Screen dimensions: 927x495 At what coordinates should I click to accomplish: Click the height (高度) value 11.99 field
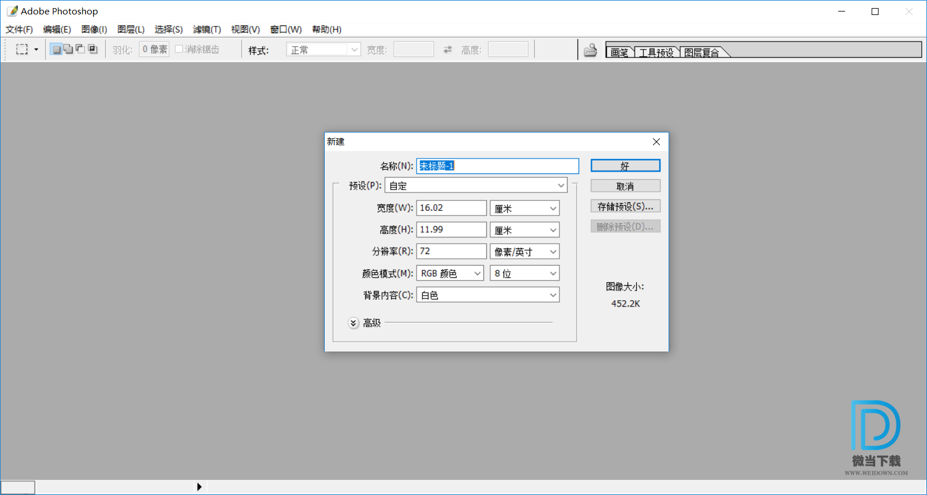click(452, 229)
